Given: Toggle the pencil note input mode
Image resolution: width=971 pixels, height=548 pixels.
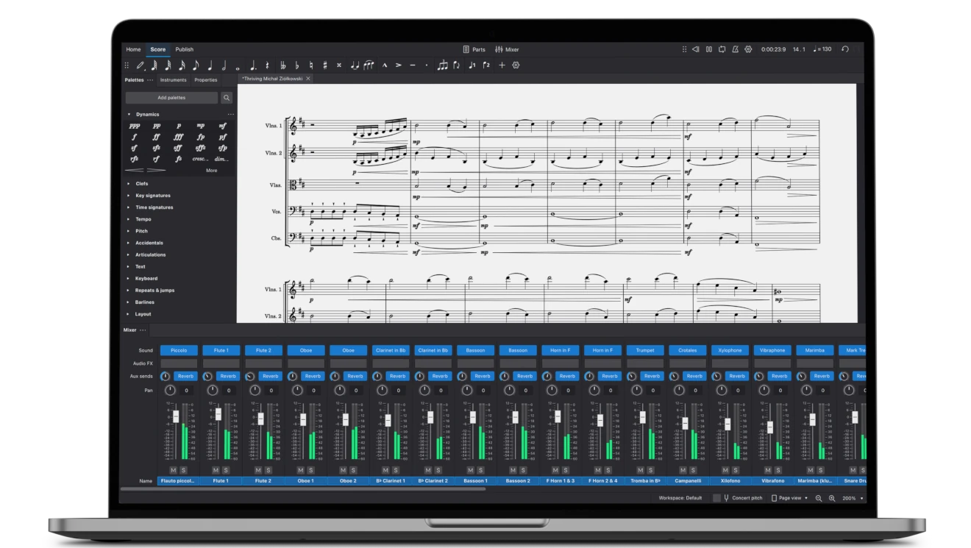Looking at the screenshot, I should [x=141, y=65].
